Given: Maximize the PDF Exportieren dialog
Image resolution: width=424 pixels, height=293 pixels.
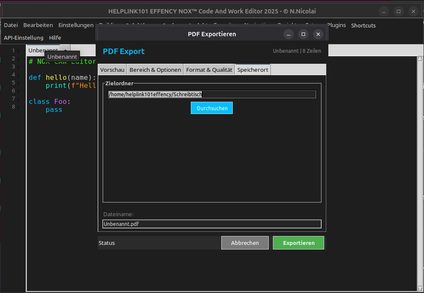Looking at the screenshot, I should pyautogui.click(x=303, y=34).
